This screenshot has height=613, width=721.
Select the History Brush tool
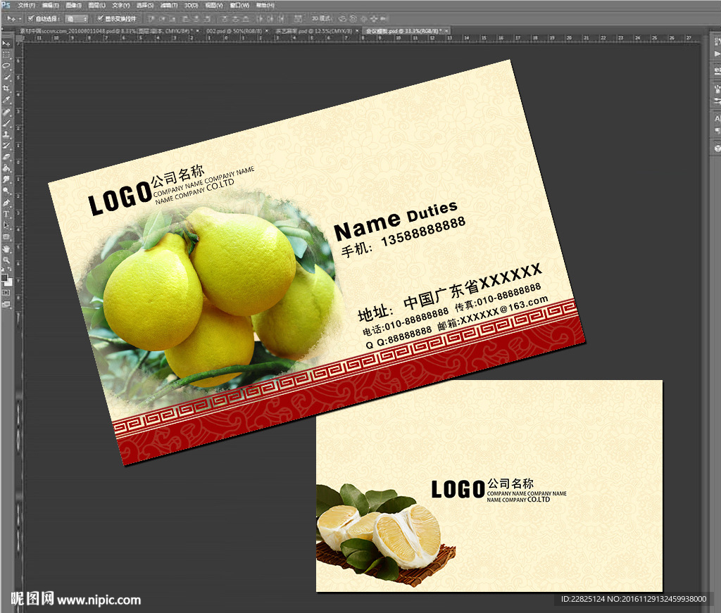coord(6,145)
